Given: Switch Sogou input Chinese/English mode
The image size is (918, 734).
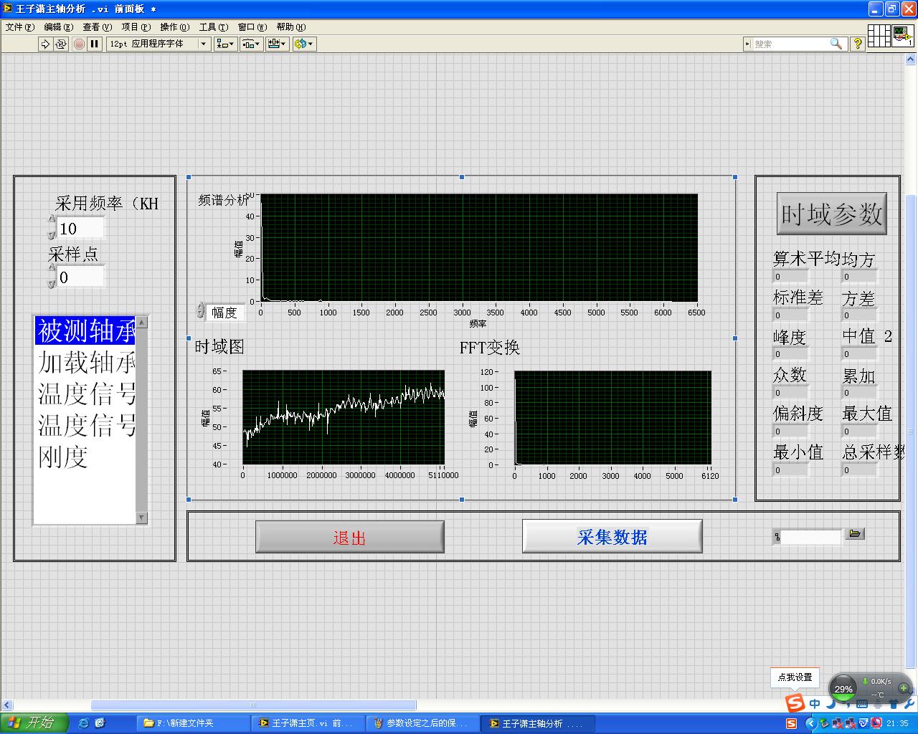Looking at the screenshot, I should pos(815,704).
